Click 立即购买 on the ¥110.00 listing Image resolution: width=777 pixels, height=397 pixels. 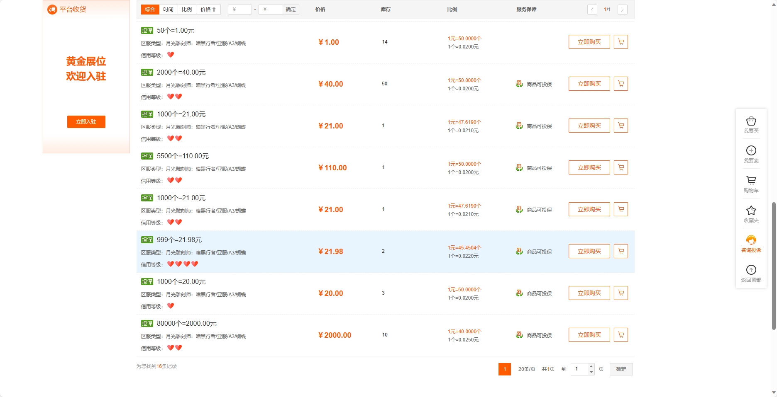point(589,167)
